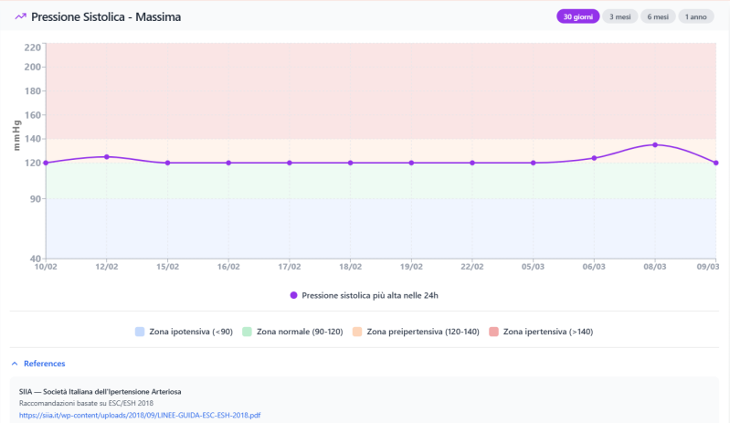Click the blue Zona ipotensiva swatch
The image size is (730, 423).
click(x=140, y=331)
